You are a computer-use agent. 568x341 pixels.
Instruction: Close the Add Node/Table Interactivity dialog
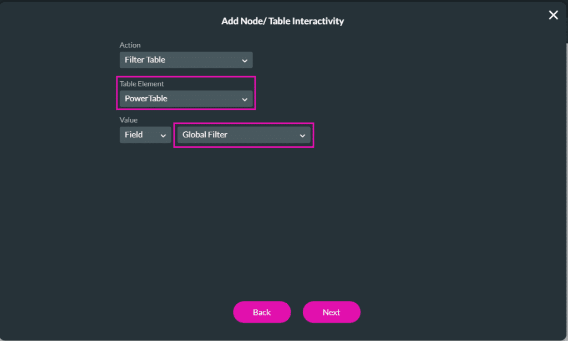pos(553,15)
